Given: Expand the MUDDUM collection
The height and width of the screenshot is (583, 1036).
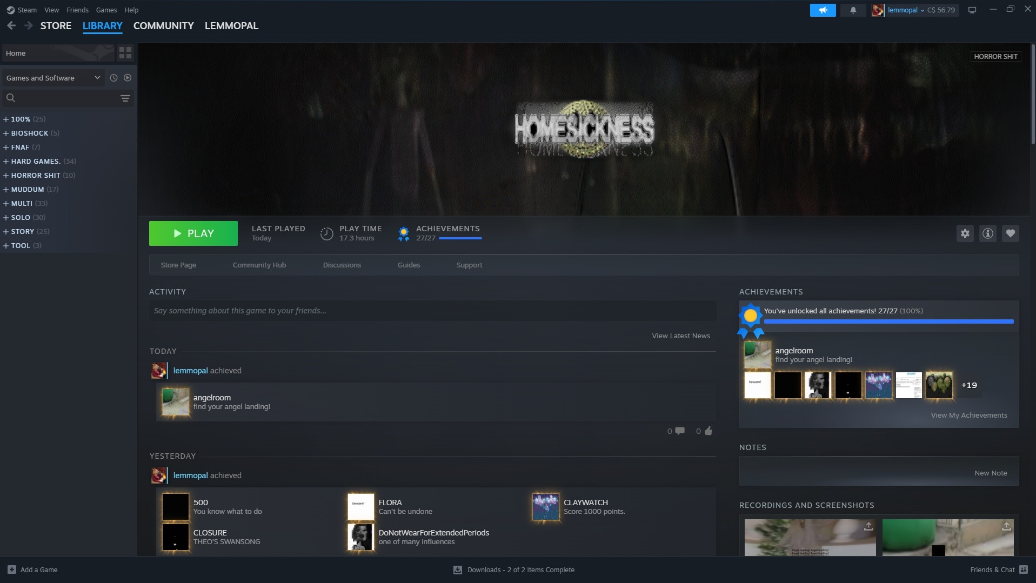Looking at the screenshot, I should 6,189.
